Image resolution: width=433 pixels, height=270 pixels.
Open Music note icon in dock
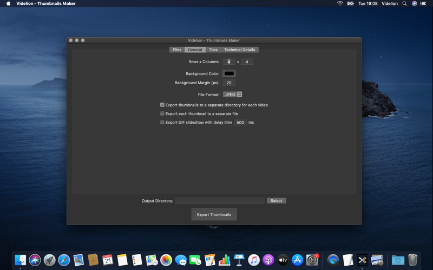pyautogui.click(x=253, y=260)
